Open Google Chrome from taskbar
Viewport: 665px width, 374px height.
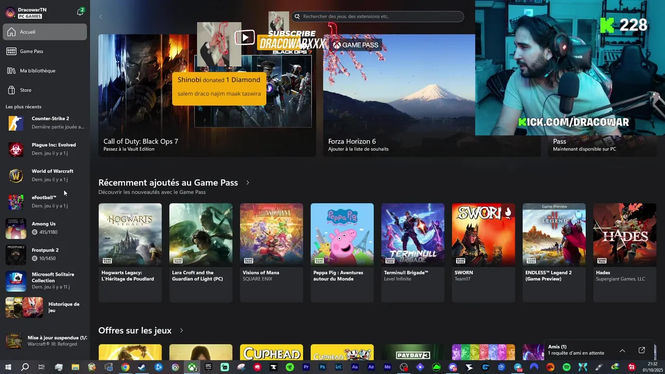[125, 367]
